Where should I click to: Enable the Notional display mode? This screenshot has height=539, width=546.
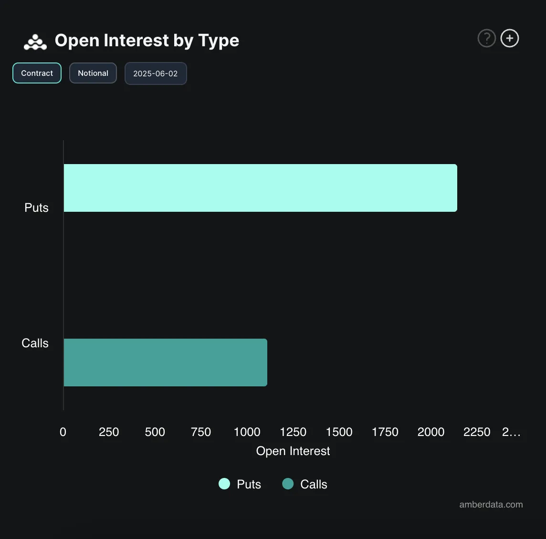point(93,73)
